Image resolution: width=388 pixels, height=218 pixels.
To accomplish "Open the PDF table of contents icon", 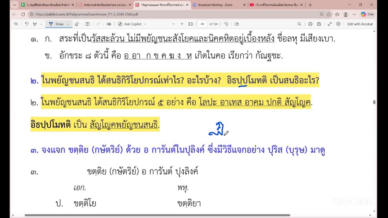I will pyautogui.click(x=16, y=24).
